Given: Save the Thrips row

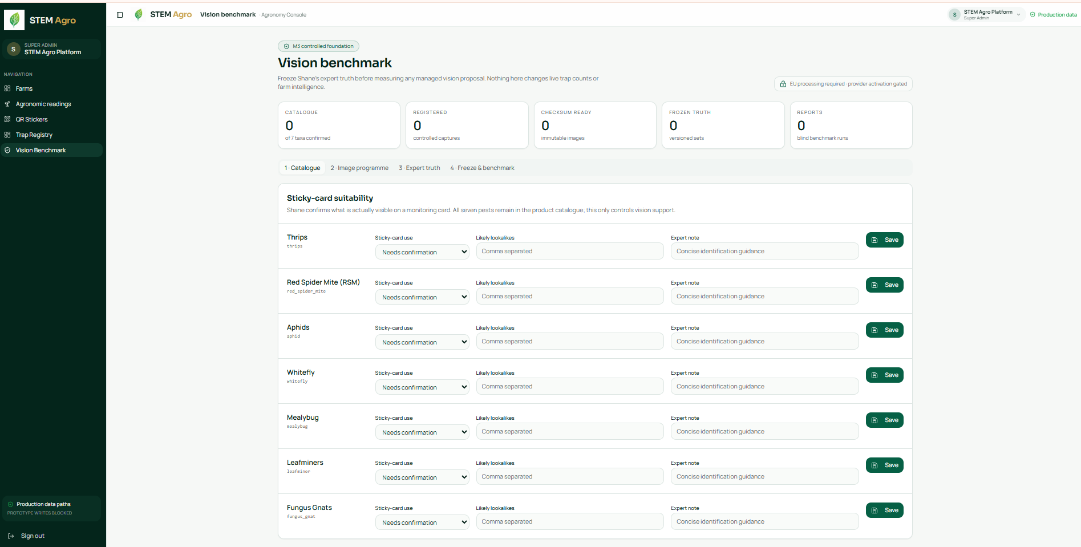Looking at the screenshot, I should (884, 240).
